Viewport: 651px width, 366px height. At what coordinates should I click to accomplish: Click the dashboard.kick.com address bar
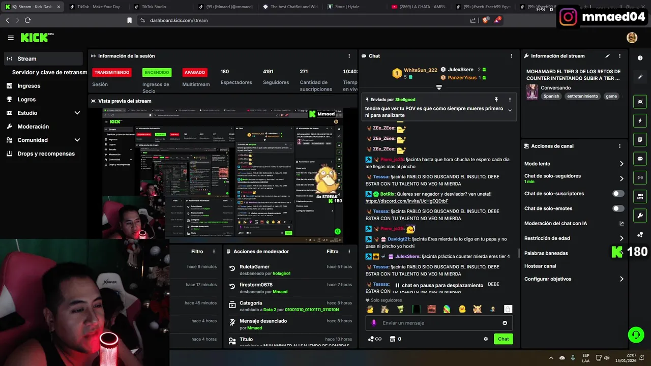coord(305,20)
